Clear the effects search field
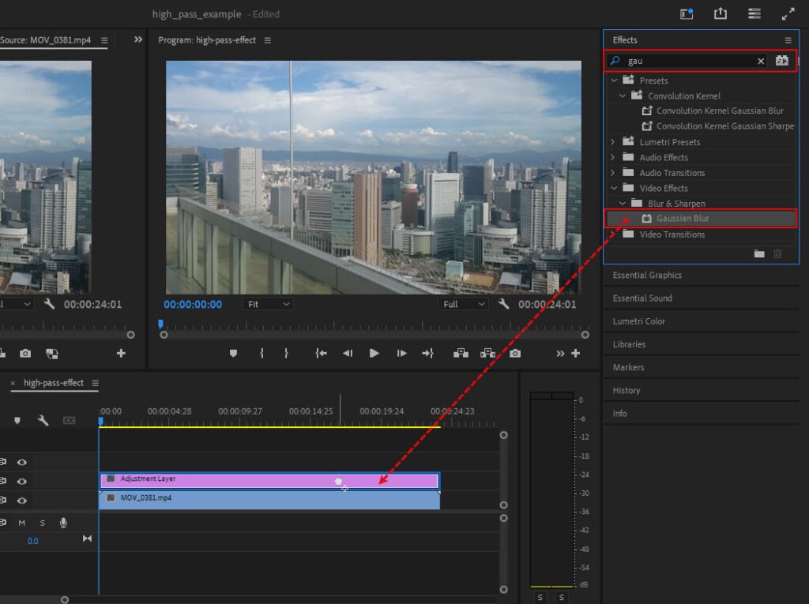Screen dimensions: 809x604 (x=761, y=61)
